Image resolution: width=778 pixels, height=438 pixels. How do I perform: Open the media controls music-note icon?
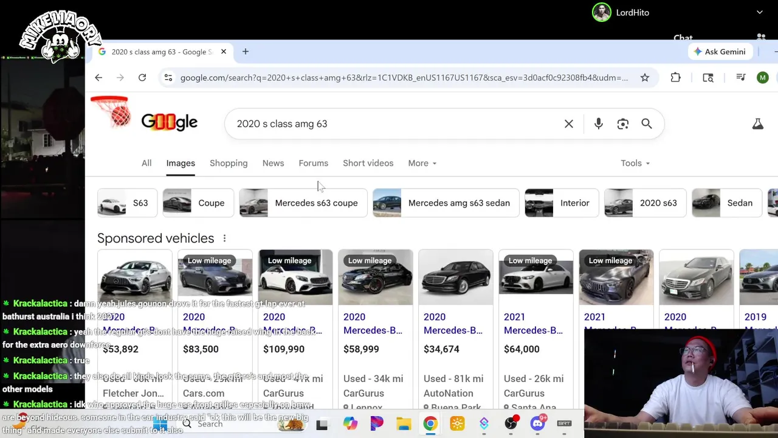click(740, 78)
